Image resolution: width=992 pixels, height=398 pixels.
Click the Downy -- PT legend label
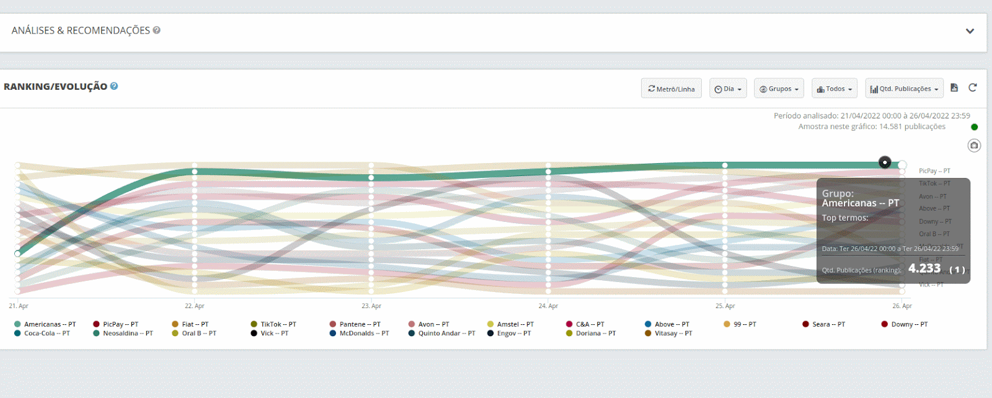[x=909, y=324]
